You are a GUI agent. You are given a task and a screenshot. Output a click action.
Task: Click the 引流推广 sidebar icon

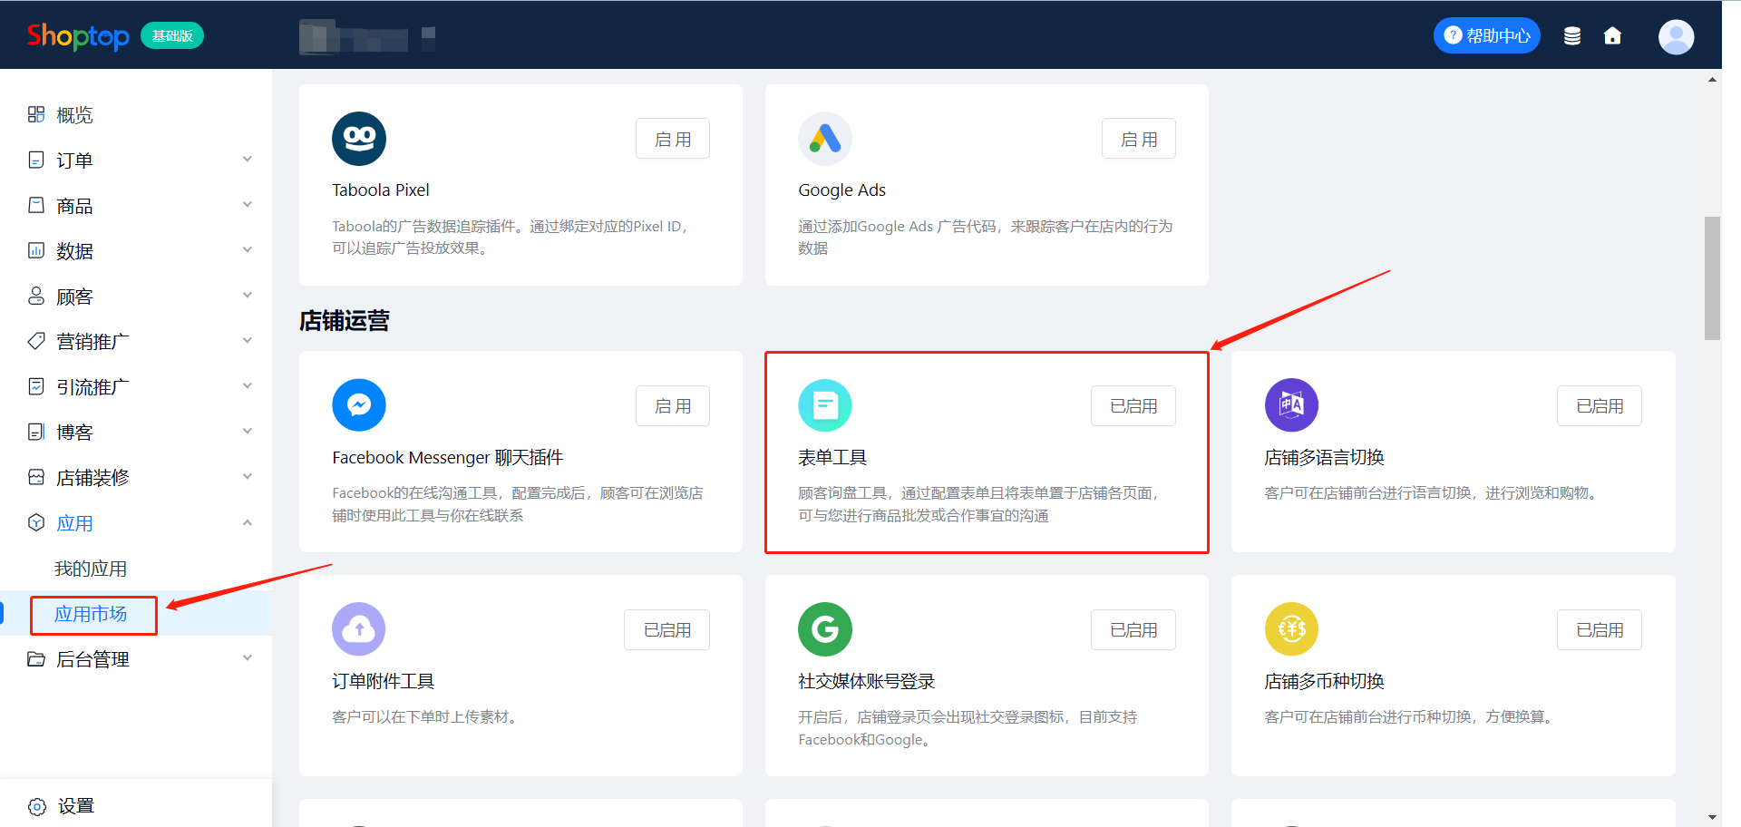(x=36, y=386)
